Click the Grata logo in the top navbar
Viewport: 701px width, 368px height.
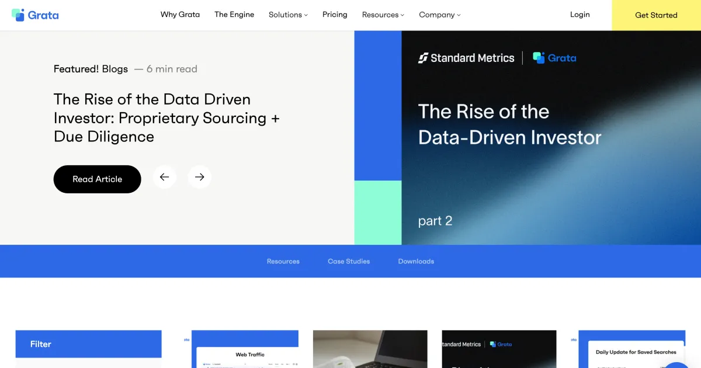click(x=35, y=15)
